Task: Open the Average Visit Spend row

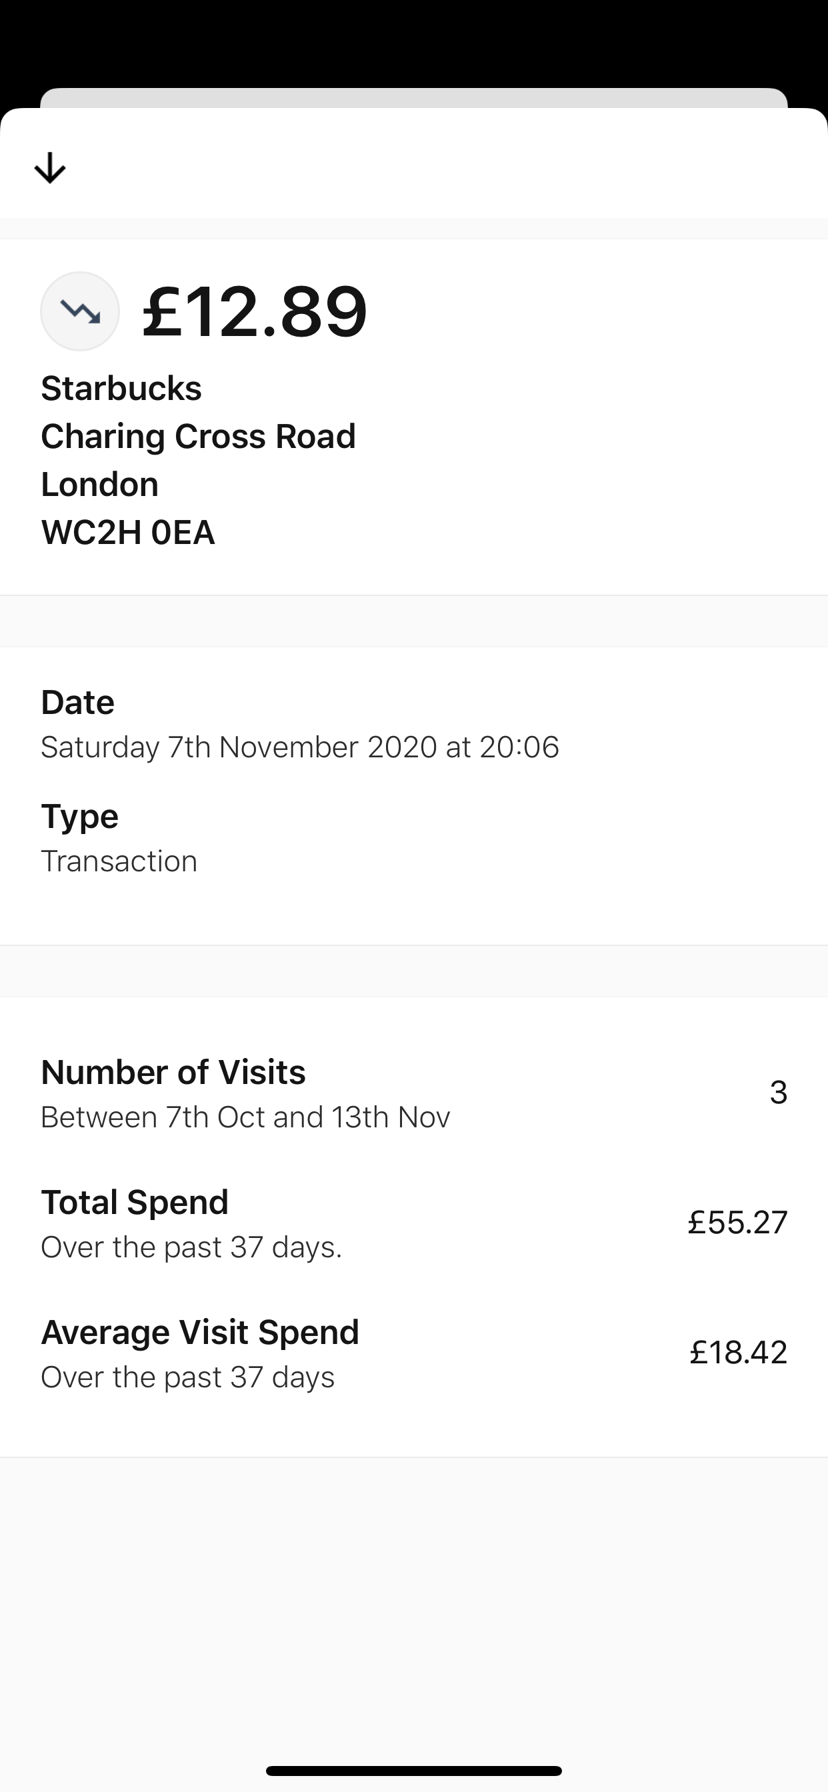Action: click(x=414, y=1354)
